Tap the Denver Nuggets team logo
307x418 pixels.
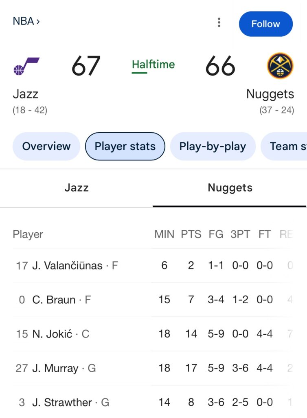coord(280,66)
